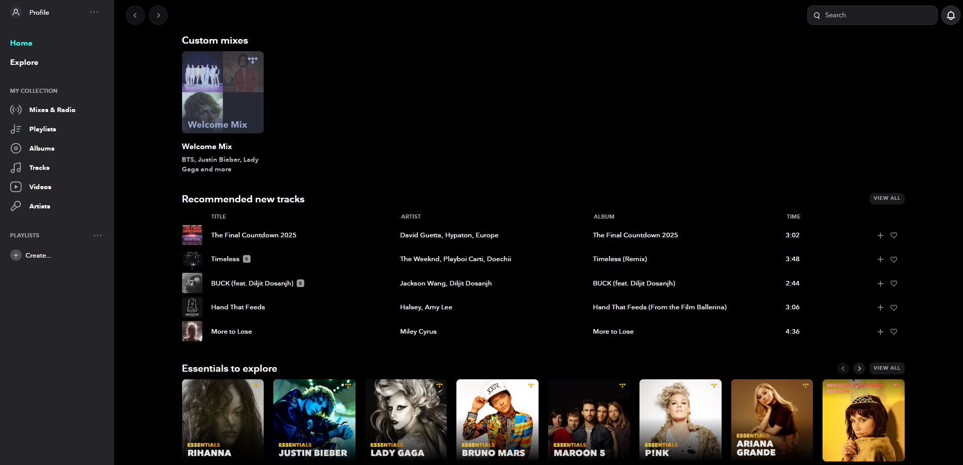963x465 pixels.
Task: Open notifications bell
Action: click(x=951, y=15)
